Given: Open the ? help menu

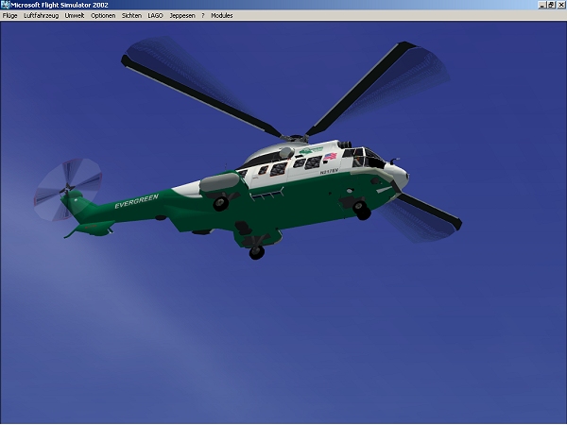Looking at the screenshot, I should (202, 16).
